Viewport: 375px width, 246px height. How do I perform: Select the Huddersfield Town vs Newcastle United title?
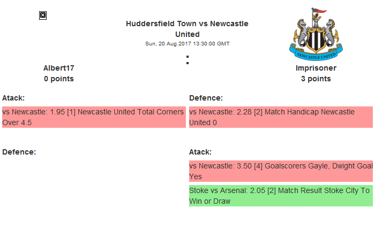coord(187,29)
